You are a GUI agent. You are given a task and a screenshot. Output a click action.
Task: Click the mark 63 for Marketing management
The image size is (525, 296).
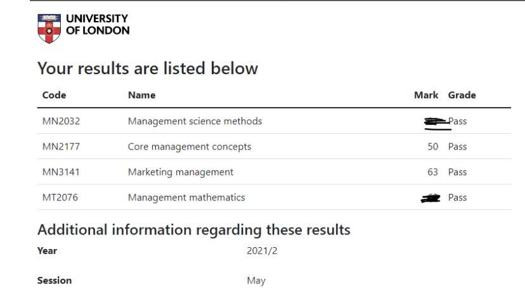(x=433, y=172)
